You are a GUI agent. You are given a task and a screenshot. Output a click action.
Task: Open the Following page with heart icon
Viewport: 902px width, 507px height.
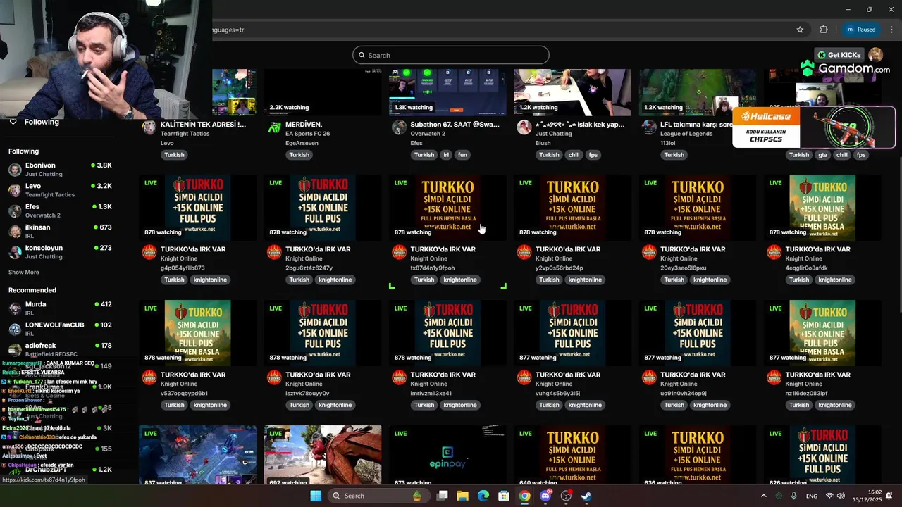34,122
